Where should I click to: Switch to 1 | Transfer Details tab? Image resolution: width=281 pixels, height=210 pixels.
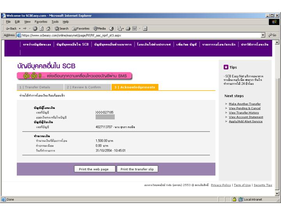40,87
